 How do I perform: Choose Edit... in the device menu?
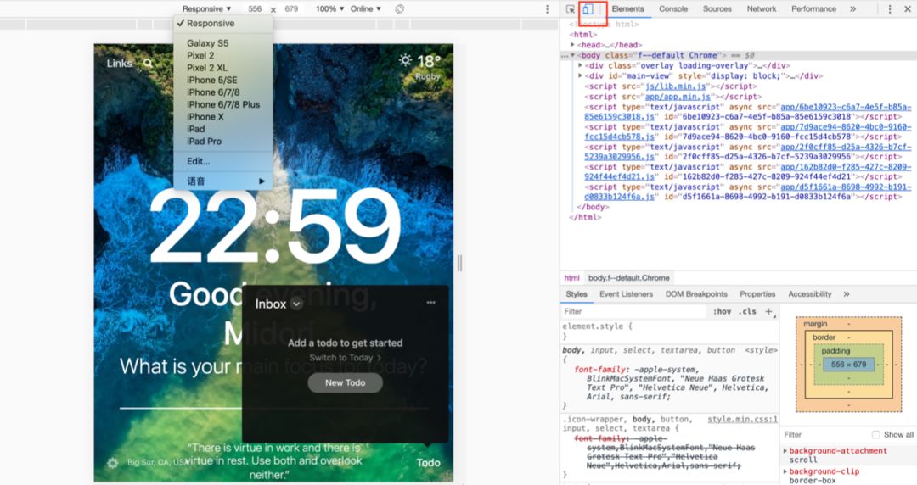pos(198,161)
